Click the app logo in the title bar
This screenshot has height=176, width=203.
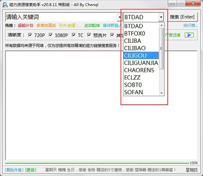pyautogui.click(x=5, y=4)
